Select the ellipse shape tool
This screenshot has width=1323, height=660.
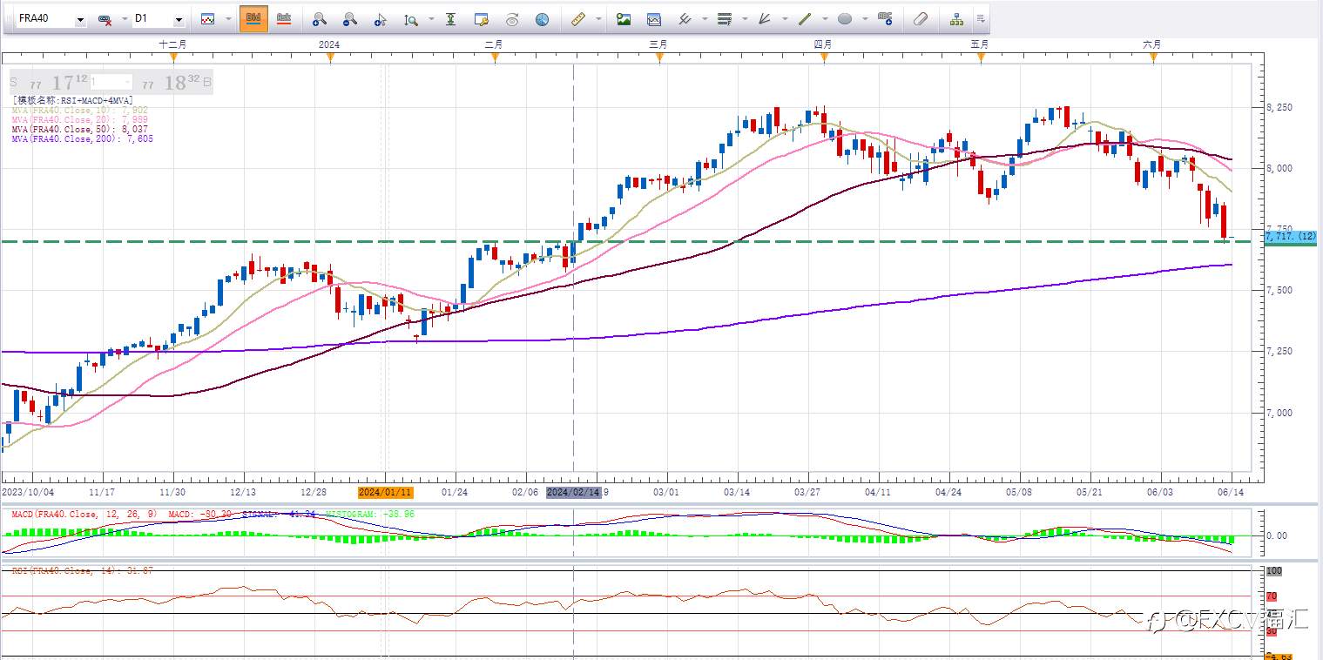(845, 19)
